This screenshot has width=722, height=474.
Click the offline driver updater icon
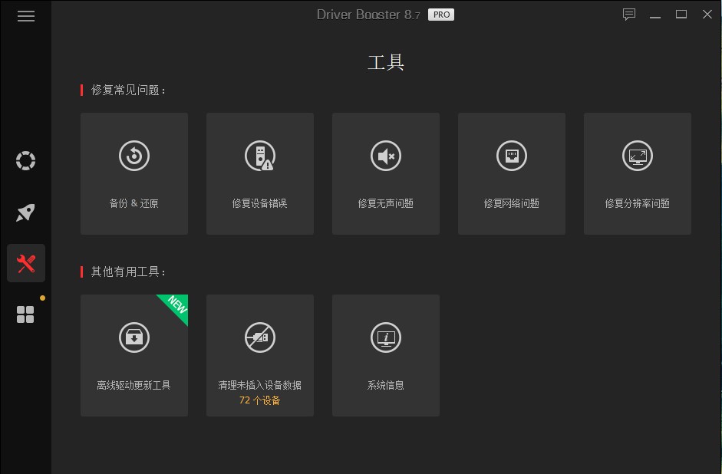coord(134,337)
